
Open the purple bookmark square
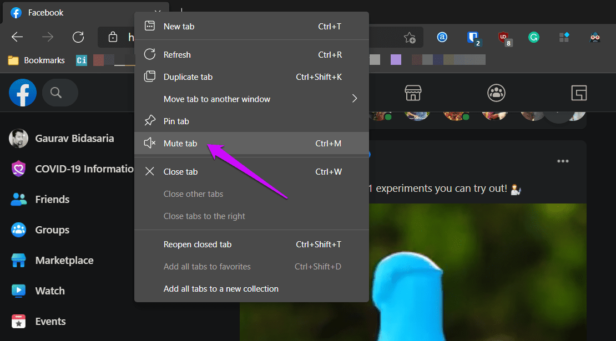pyautogui.click(x=396, y=60)
